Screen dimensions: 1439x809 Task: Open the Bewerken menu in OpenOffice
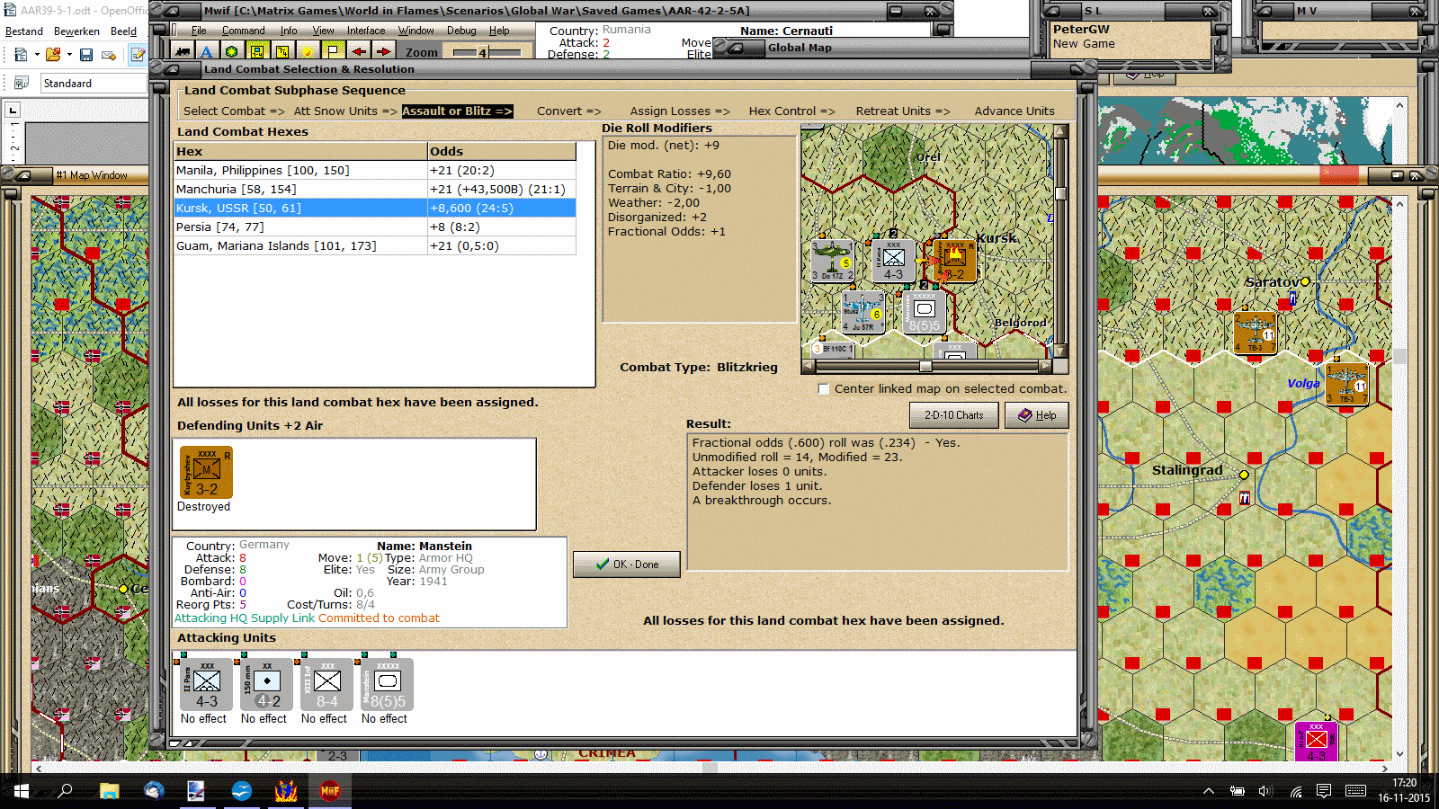(x=76, y=31)
